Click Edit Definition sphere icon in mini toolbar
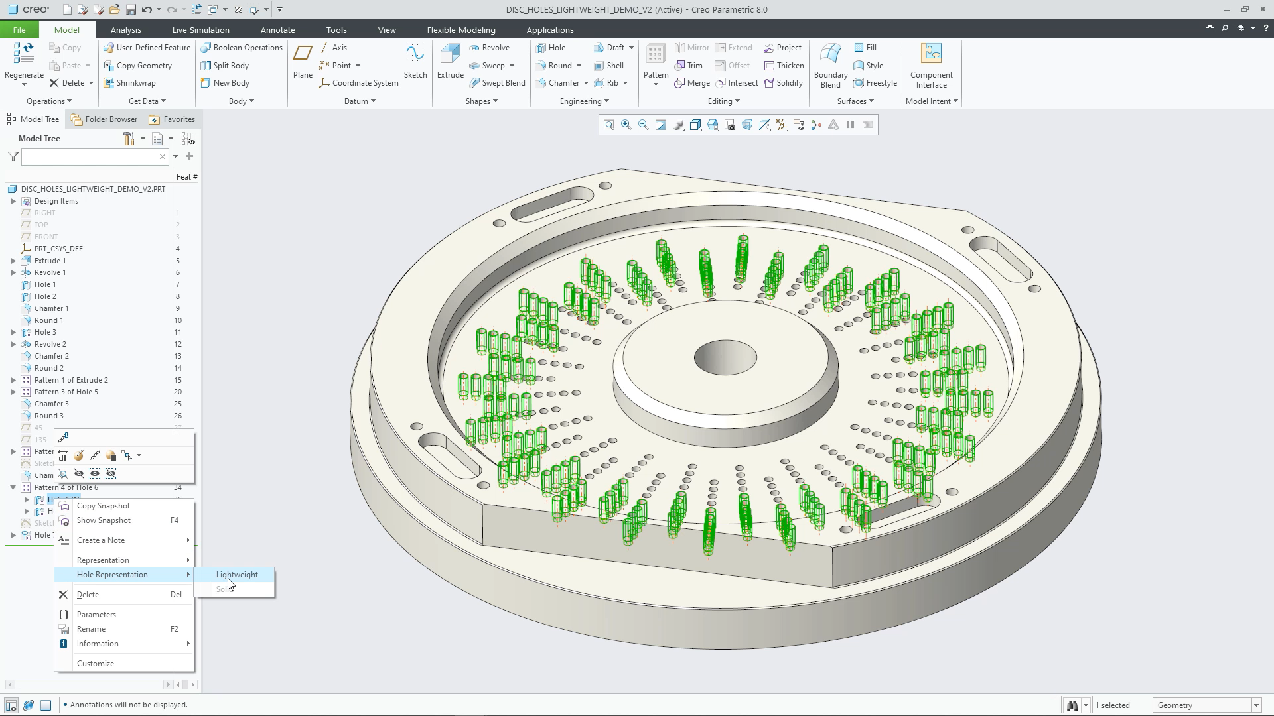 click(79, 455)
